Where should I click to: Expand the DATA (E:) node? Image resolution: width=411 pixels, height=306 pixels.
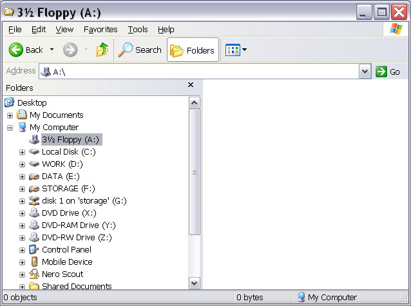coord(23,177)
